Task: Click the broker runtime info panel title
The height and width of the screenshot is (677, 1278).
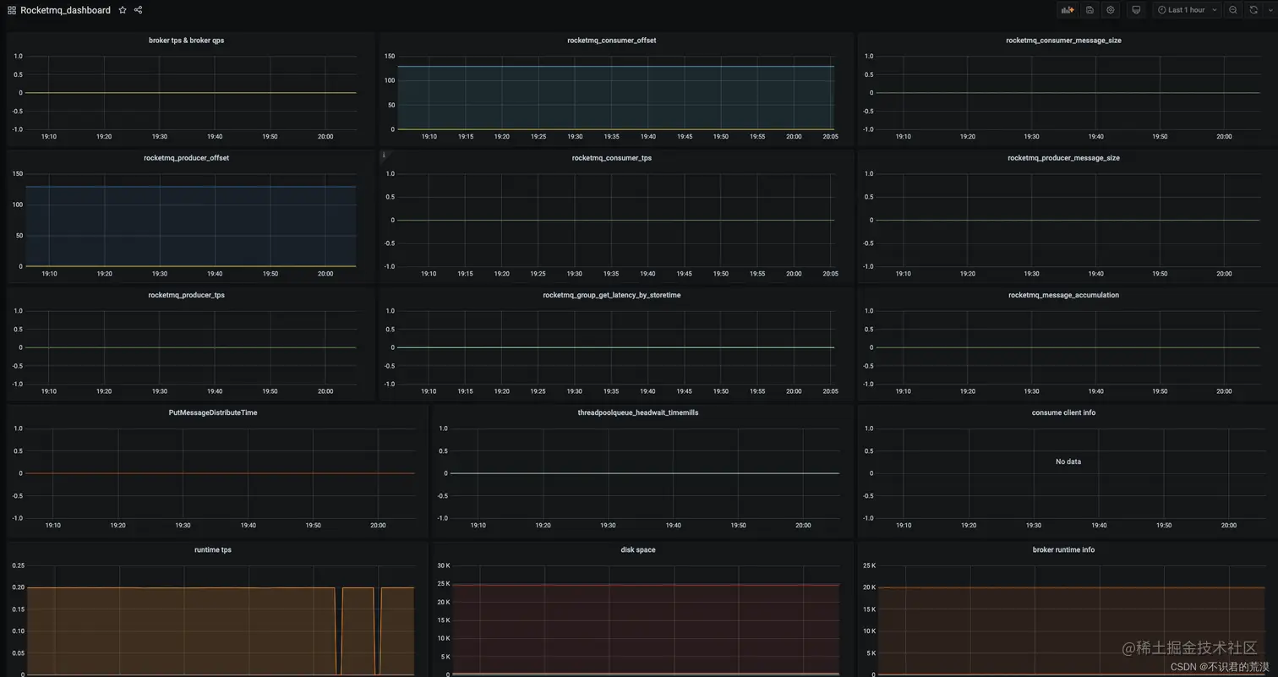Action: coord(1063,549)
